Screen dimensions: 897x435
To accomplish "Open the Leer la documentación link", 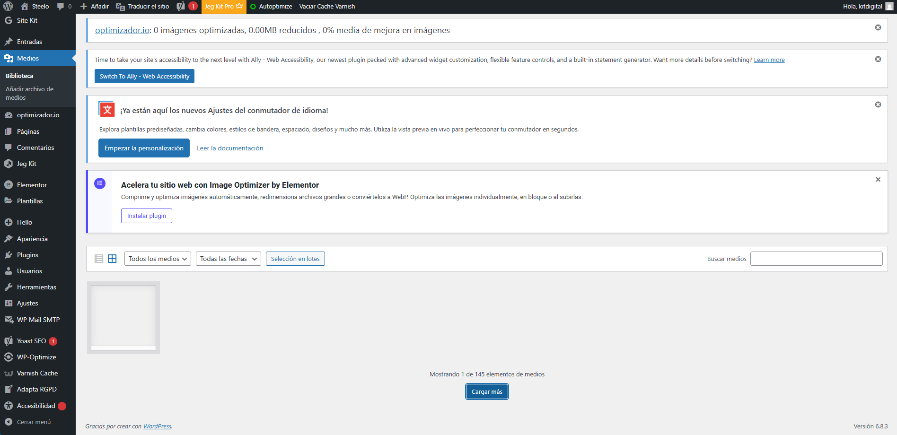I will [230, 148].
